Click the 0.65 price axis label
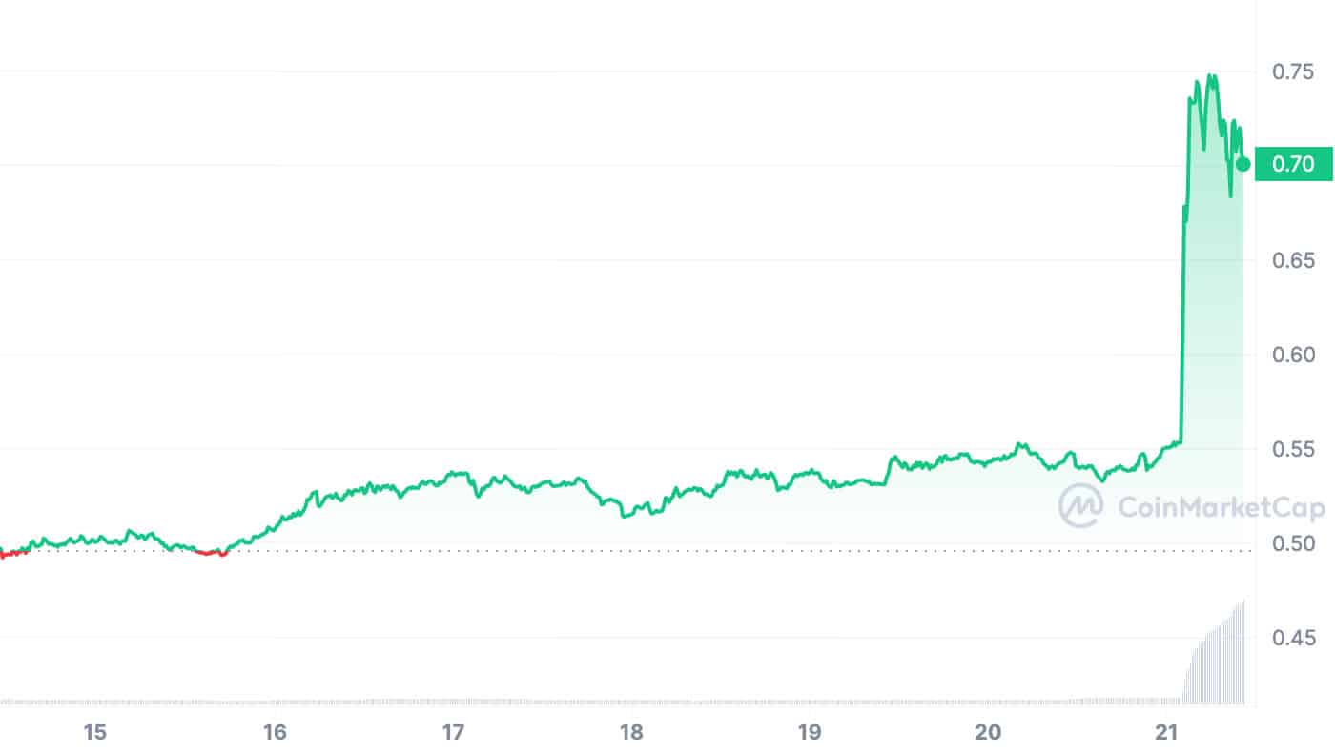 (1293, 260)
